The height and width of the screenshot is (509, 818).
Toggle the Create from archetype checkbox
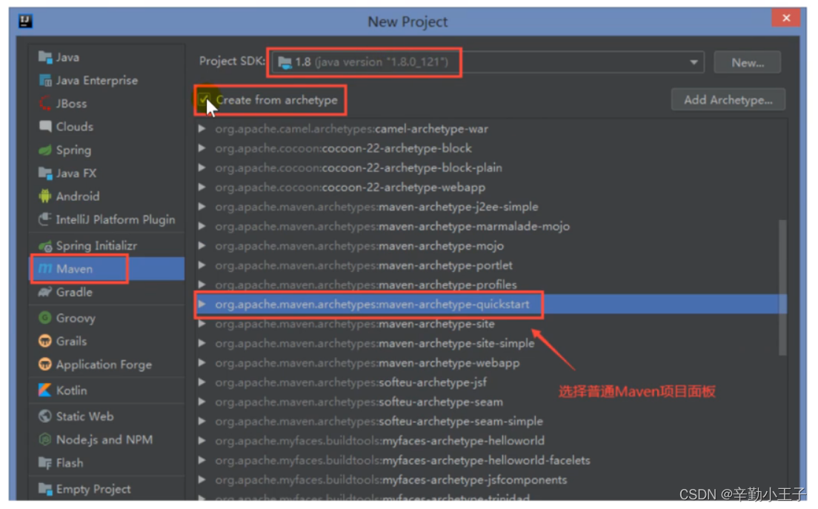(204, 99)
